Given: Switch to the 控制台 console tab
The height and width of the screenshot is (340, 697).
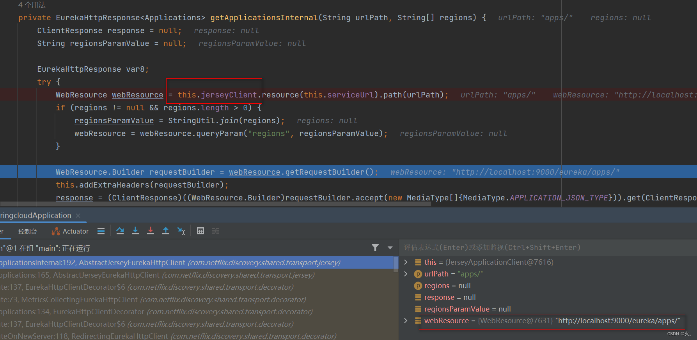Looking at the screenshot, I should (27, 231).
